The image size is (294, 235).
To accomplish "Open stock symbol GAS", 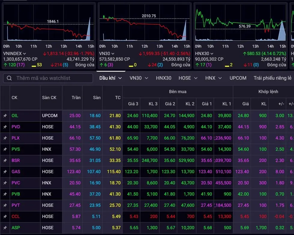I will pyautogui.click(x=16, y=172).
